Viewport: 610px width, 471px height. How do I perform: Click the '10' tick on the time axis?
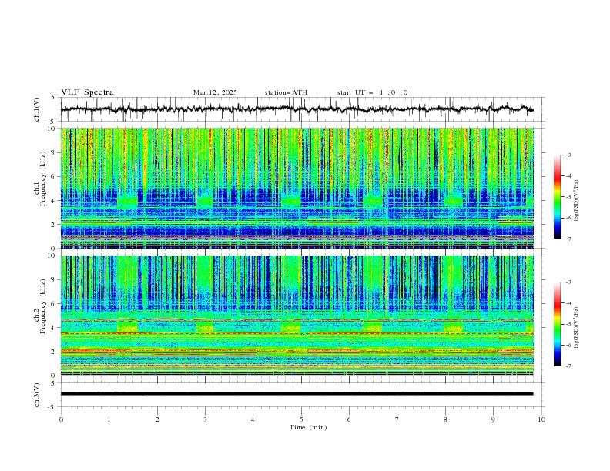(541, 419)
